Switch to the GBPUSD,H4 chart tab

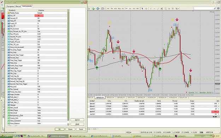110,97
